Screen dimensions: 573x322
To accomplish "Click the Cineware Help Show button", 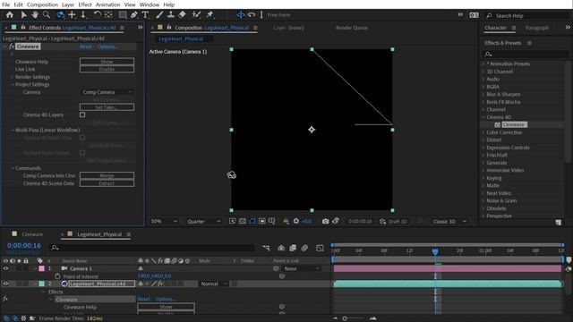I will (107, 62).
